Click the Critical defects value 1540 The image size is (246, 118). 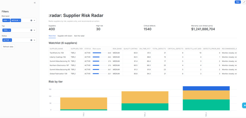pos(147,29)
